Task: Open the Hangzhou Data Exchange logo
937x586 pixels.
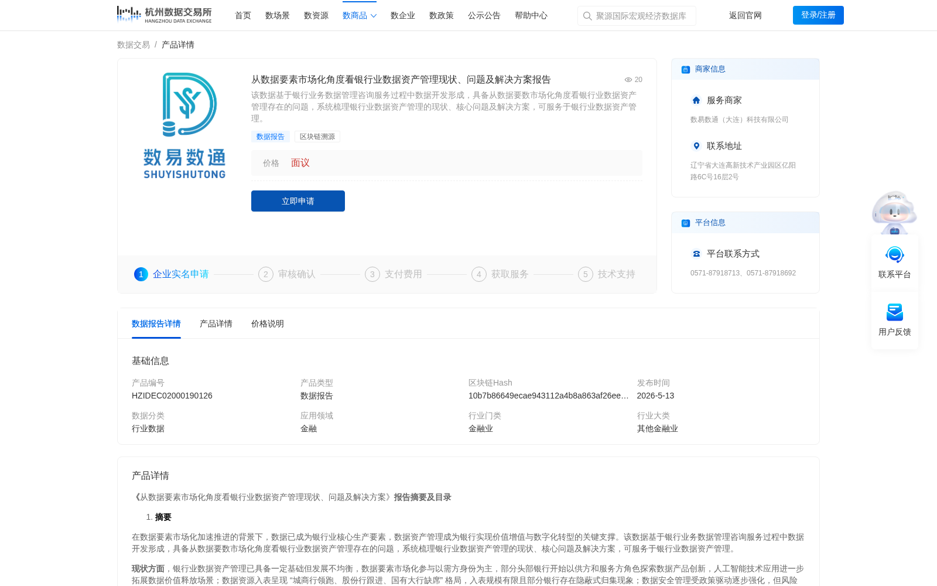Action: pos(164,15)
